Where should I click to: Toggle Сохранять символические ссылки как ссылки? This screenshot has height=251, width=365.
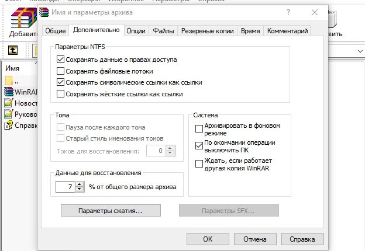click(x=60, y=82)
